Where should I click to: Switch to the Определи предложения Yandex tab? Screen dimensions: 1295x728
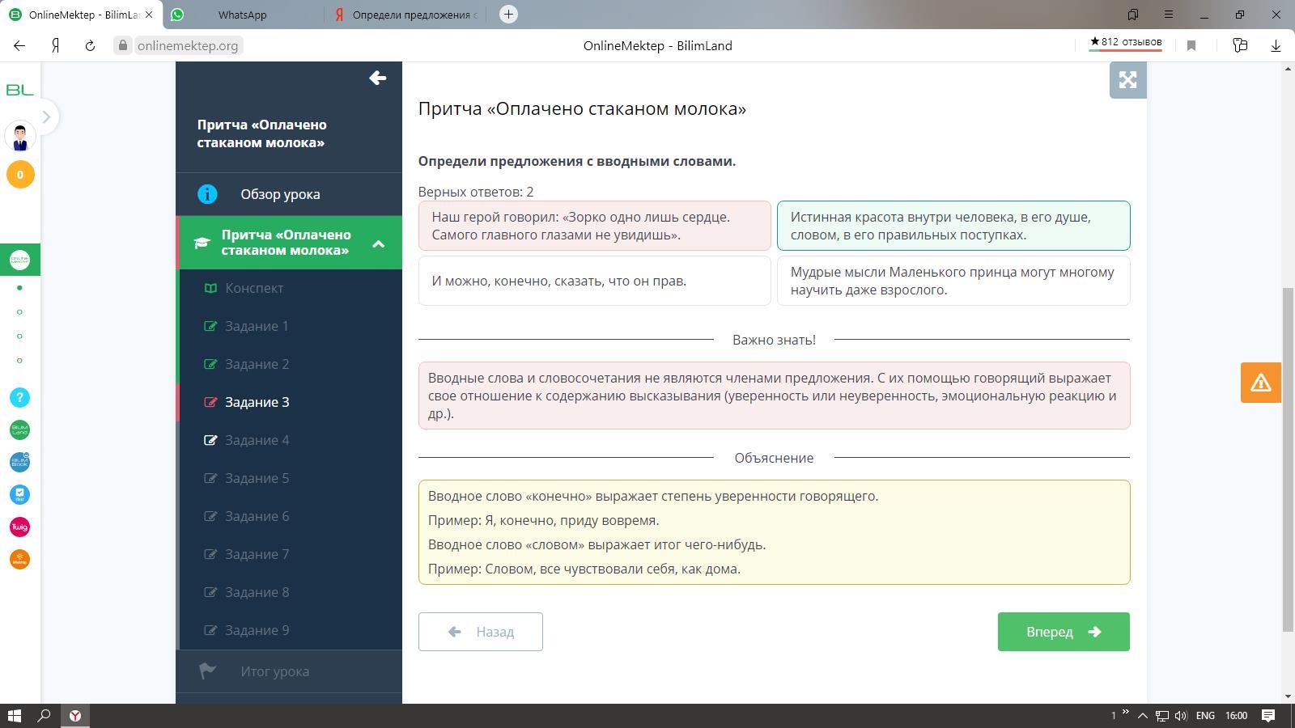pos(405,15)
